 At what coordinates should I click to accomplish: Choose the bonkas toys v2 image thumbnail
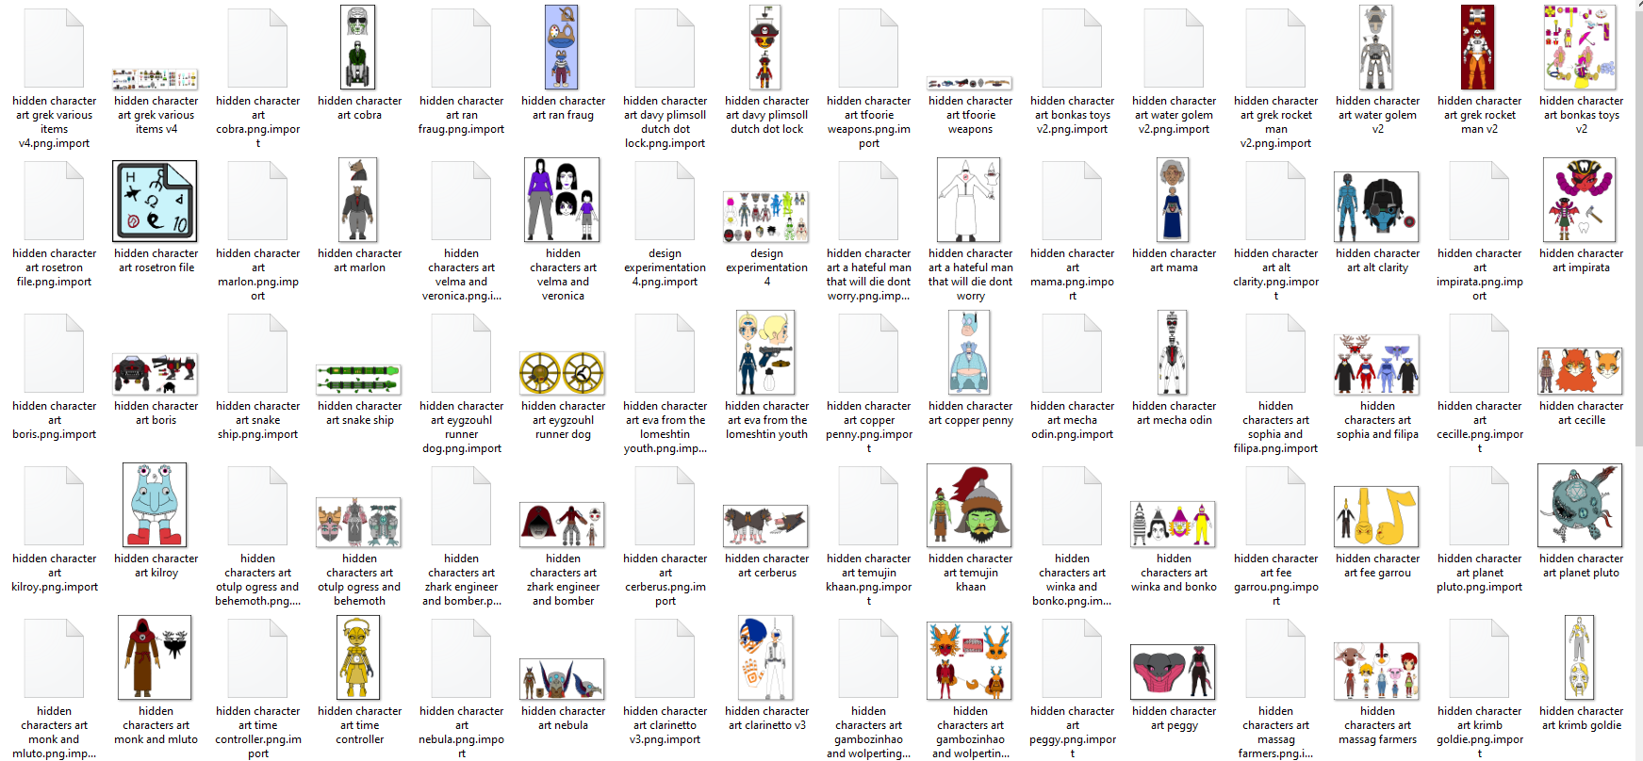[x=1580, y=47]
